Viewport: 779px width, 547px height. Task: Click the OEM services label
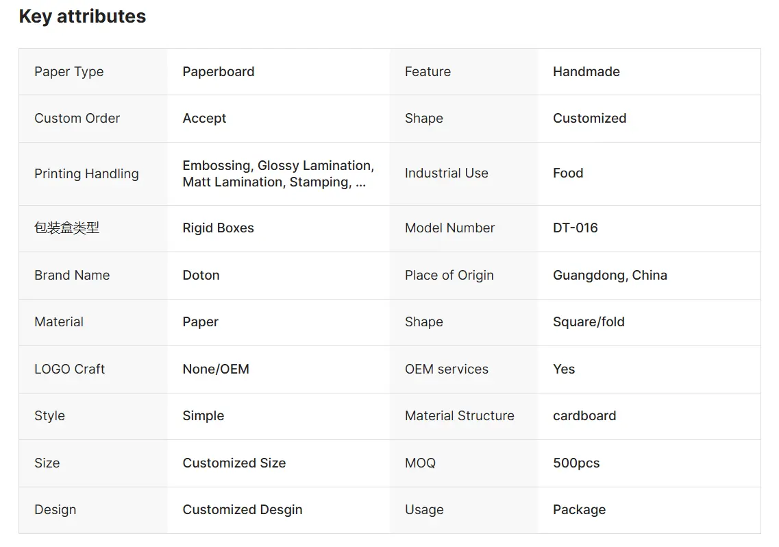(x=447, y=369)
